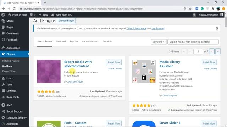Screen dimensions: 227x127
Task: Switch to the Search Results tab
Action: [44, 42]
